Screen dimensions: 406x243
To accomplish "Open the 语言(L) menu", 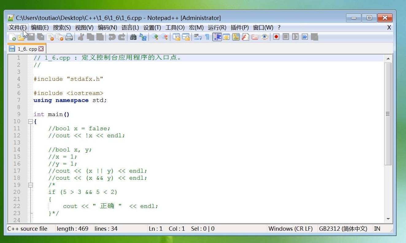I will click(130, 27).
